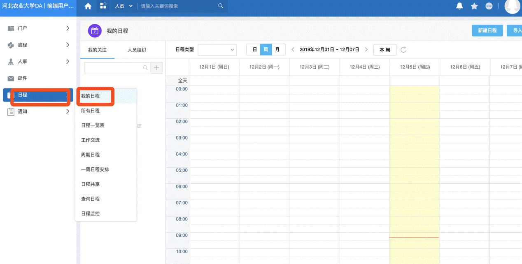Click the 新建日程 button
Screen dimensions: 522x264
(x=487, y=30)
